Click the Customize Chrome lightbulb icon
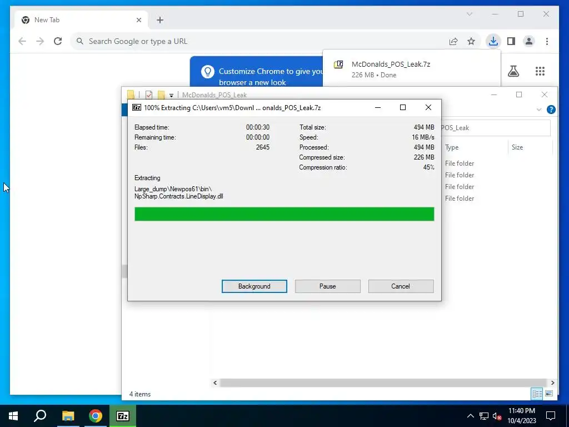 tap(208, 72)
